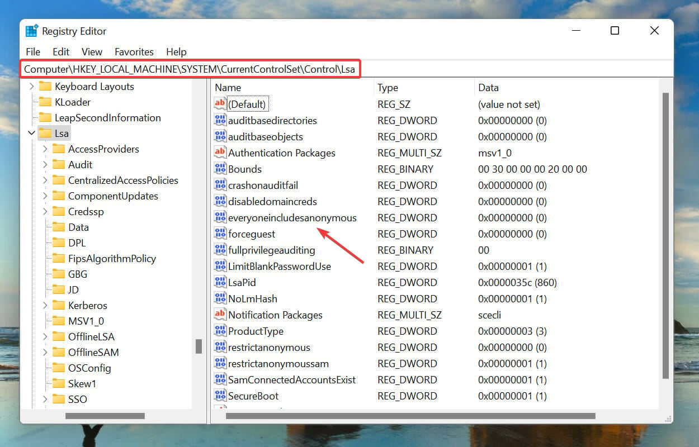This screenshot has width=699, height=447.
Task: Select the FipsAlgorithmPolicy tree item
Action: [112, 259]
